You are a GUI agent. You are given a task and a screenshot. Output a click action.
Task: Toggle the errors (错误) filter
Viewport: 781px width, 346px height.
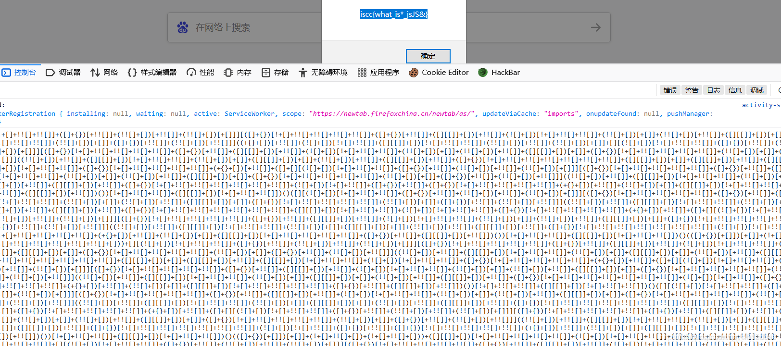(x=670, y=90)
